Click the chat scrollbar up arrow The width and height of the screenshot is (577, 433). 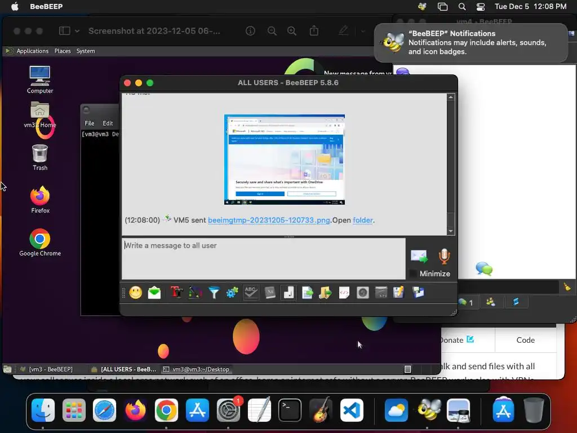pos(451,97)
